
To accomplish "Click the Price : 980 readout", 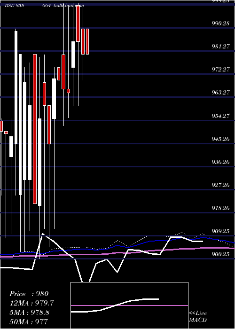I will (x=29, y=294).
